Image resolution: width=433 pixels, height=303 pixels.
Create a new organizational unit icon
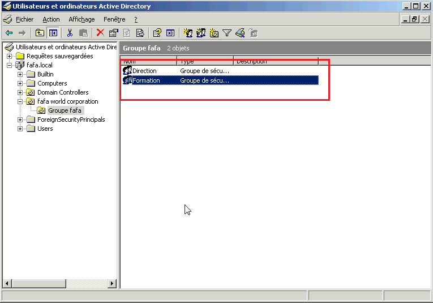point(214,33)
